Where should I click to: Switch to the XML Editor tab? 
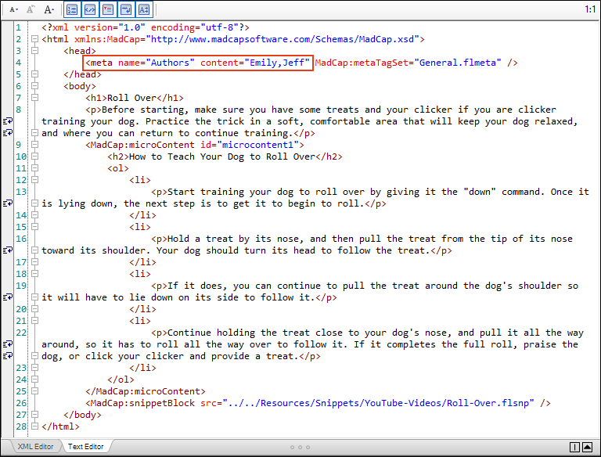(35, 447)
